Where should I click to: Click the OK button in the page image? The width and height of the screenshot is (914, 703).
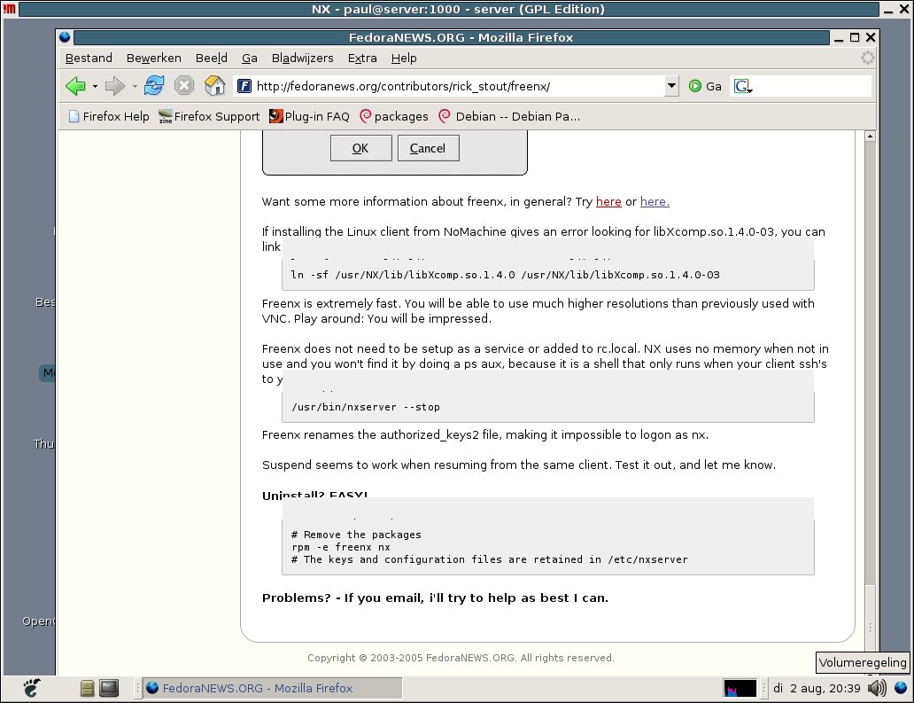click(360, 148)
